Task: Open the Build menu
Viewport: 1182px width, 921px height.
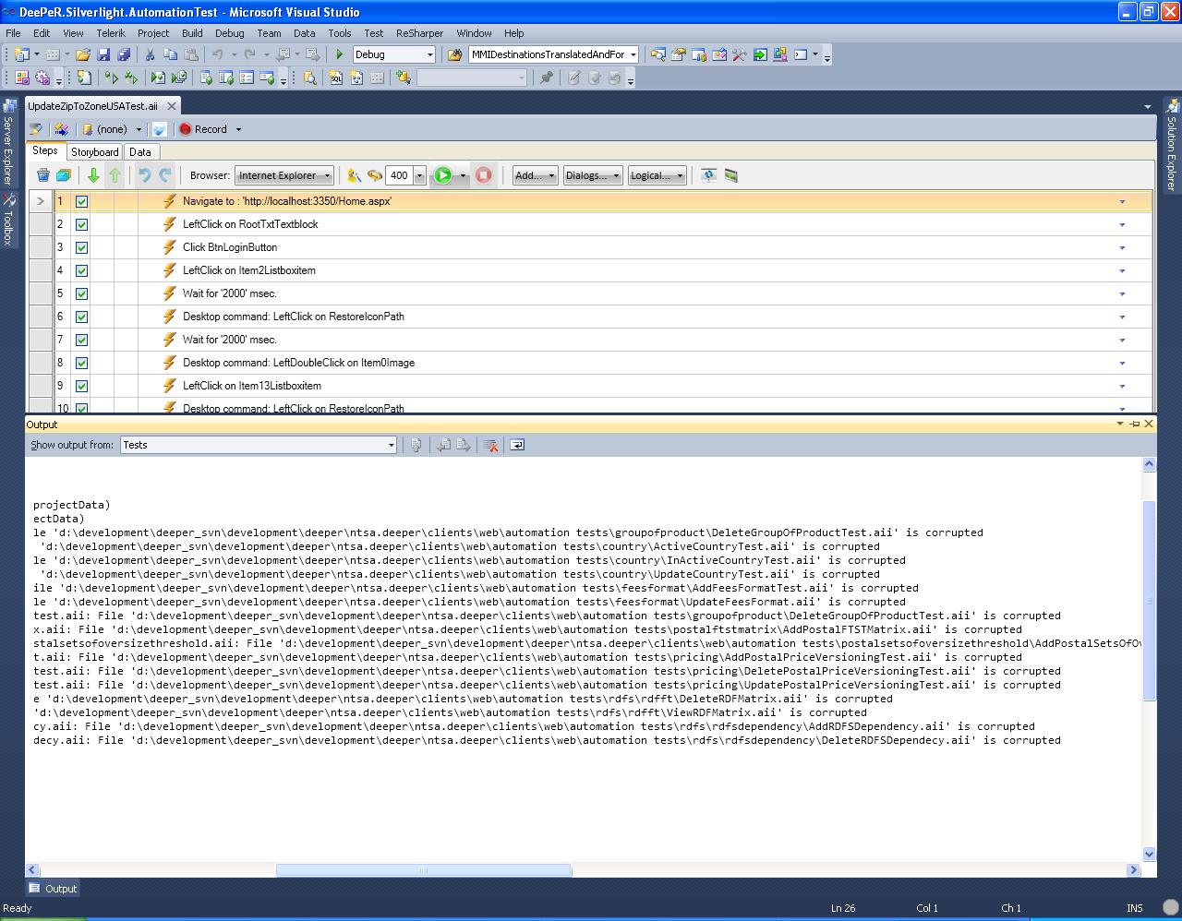Action: [x=192, y=32]
